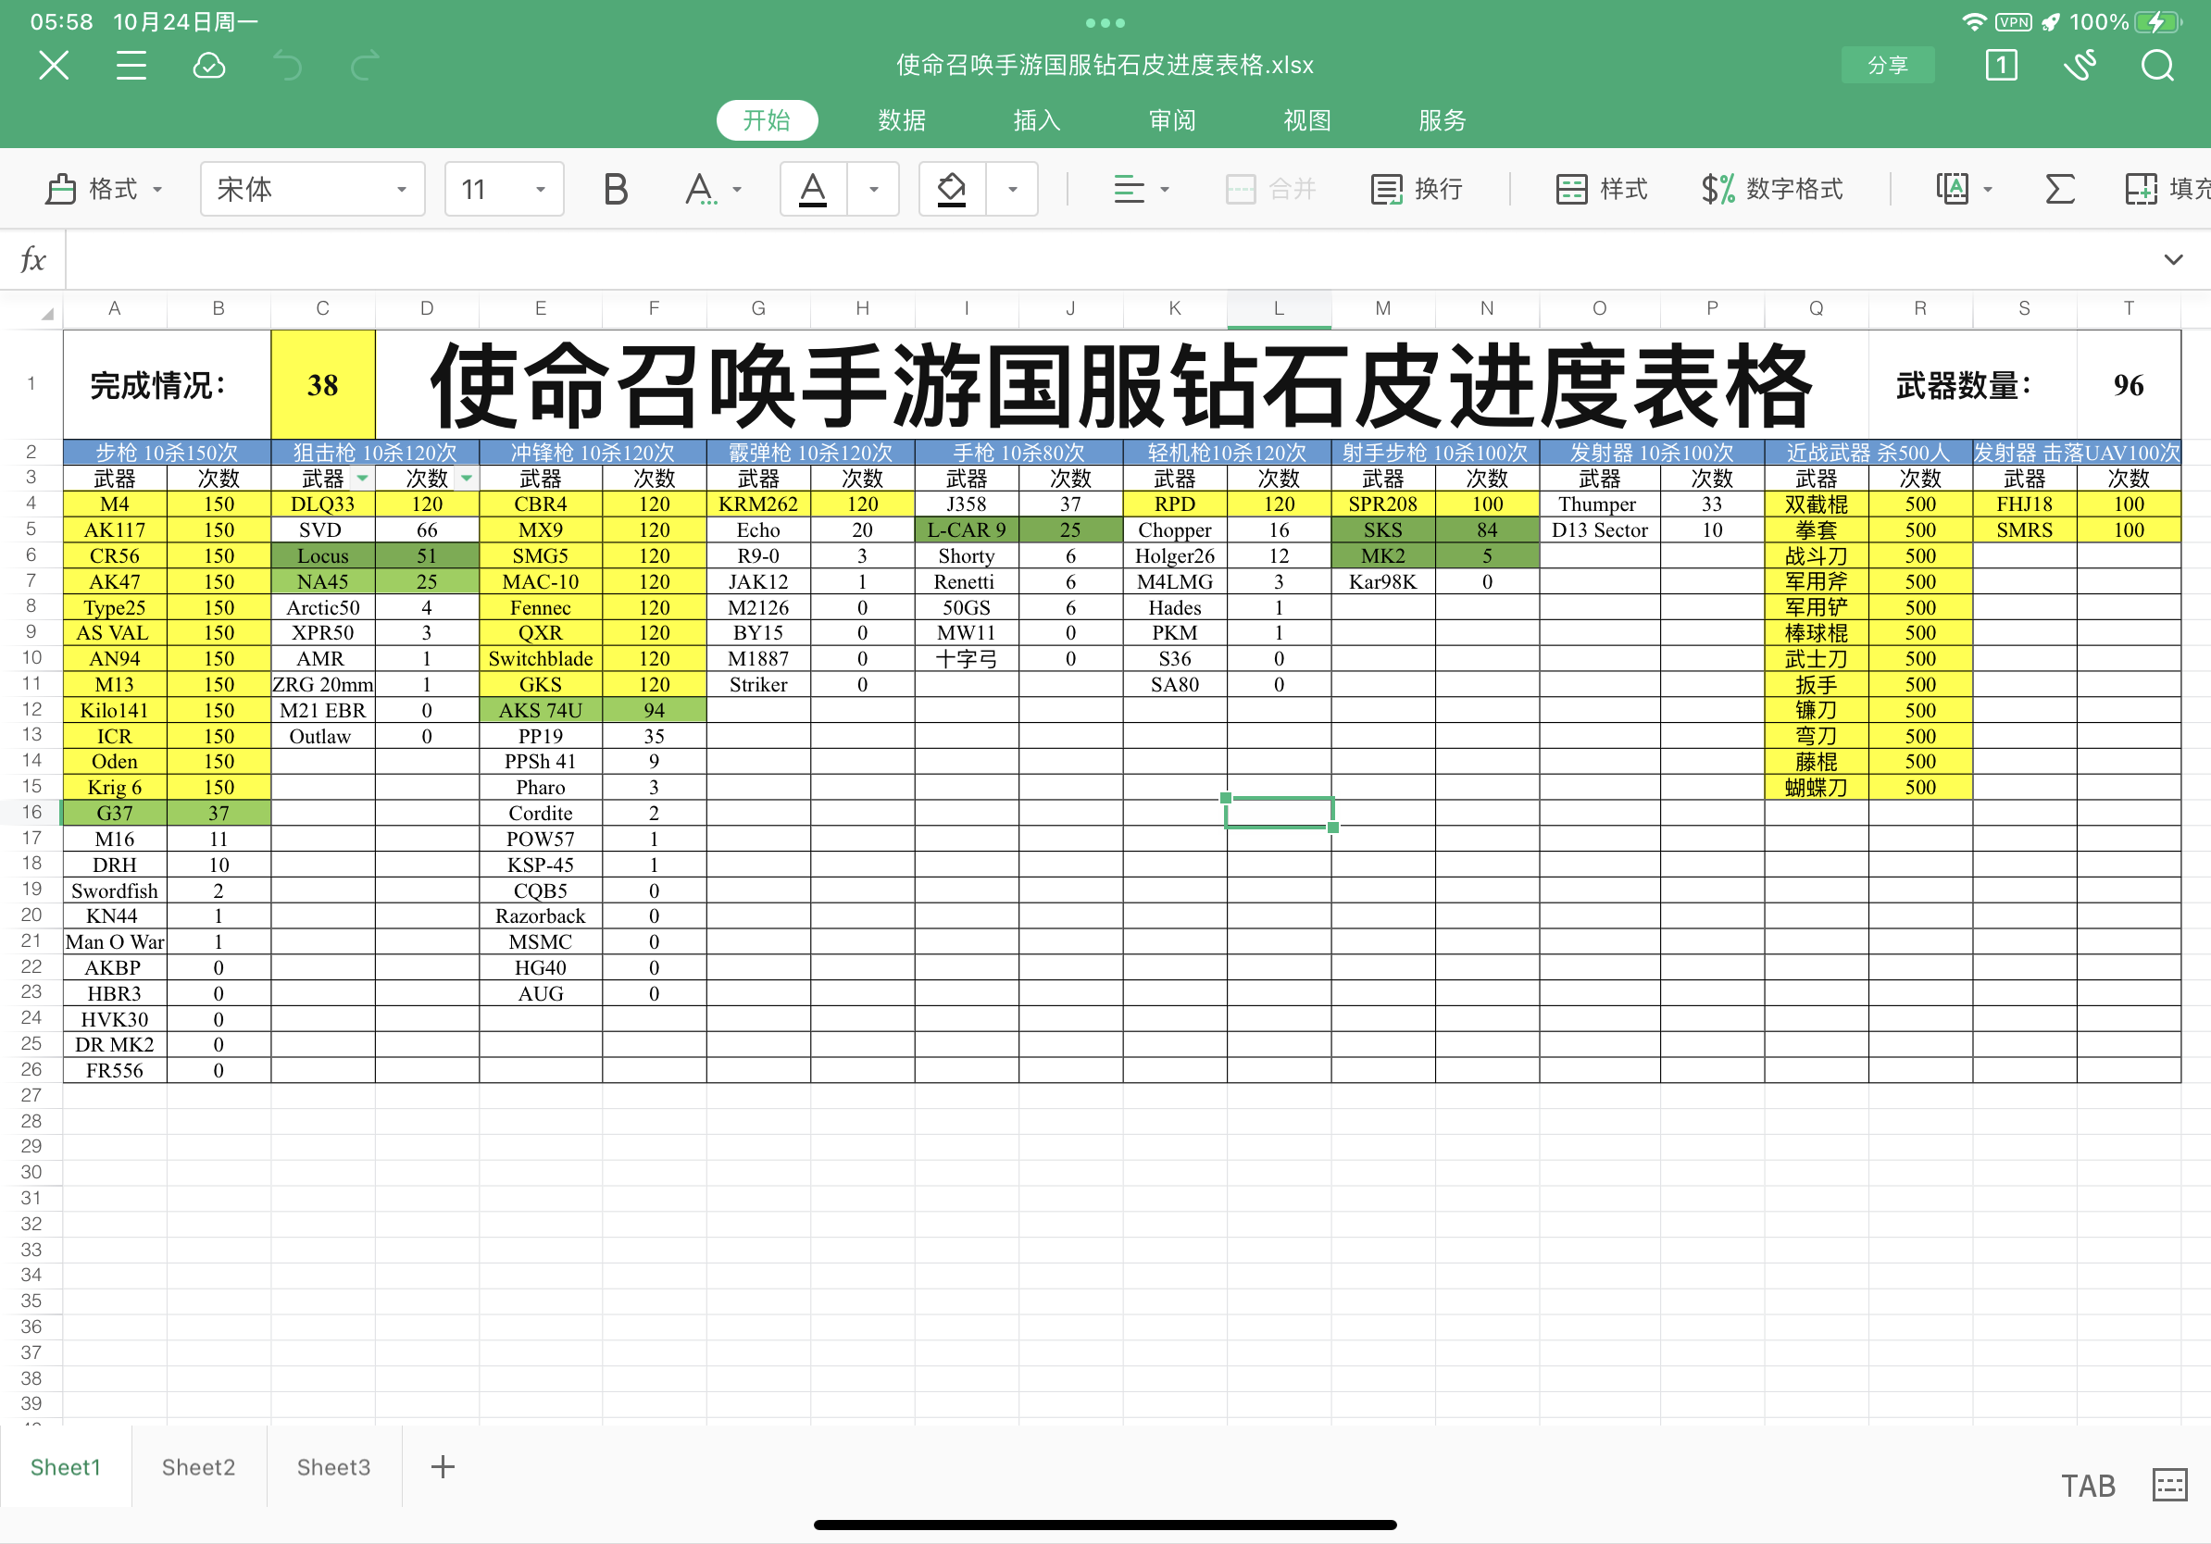This screenshot has width=2211, height=1544.
Task: Select the Switchblade cell
Action: (540, 659)
